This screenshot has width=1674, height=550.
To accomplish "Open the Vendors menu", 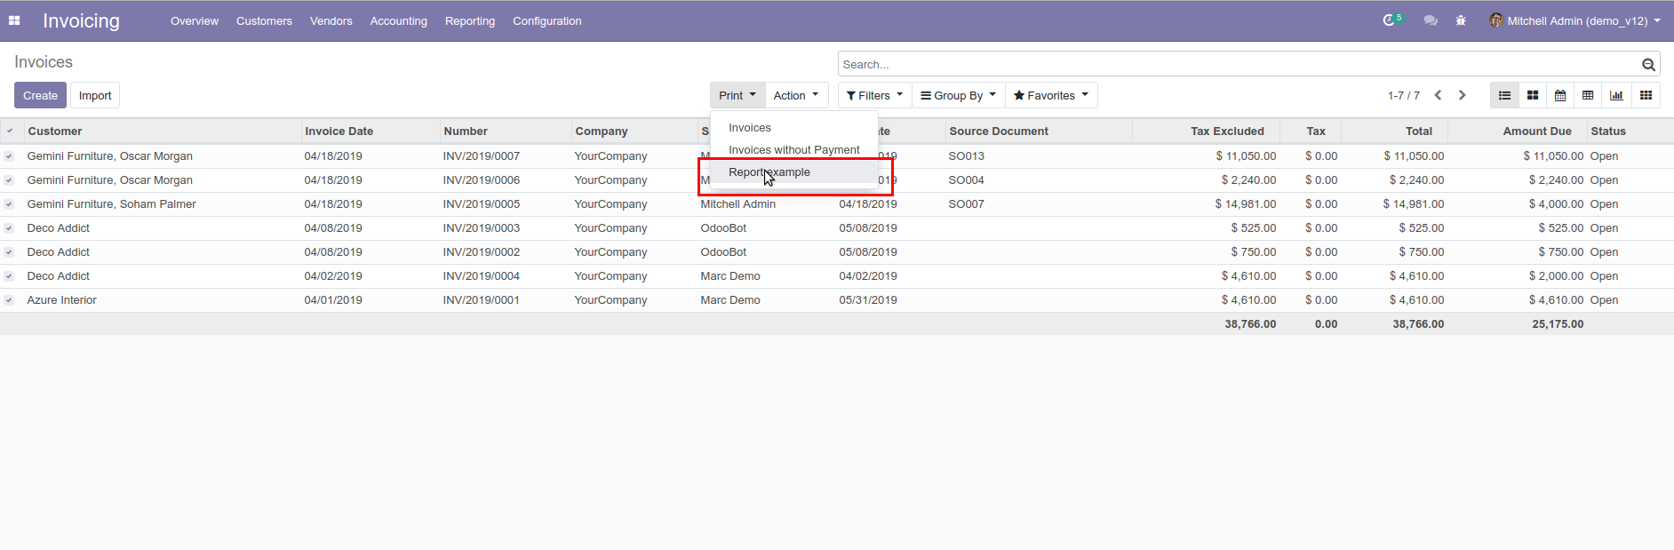I will [331, 20].
